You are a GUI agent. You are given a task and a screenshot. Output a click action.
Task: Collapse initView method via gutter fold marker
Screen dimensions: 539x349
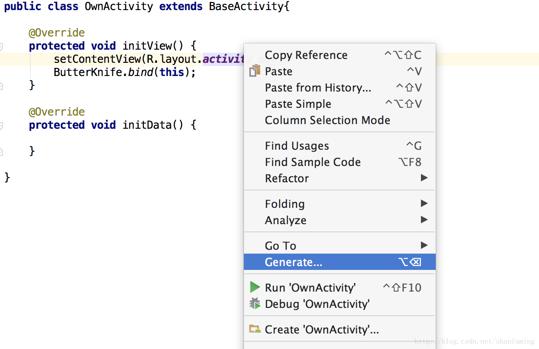coord(2,47)
